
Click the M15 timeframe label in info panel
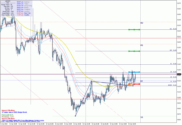pyautogui.click(x=8, y=3)
